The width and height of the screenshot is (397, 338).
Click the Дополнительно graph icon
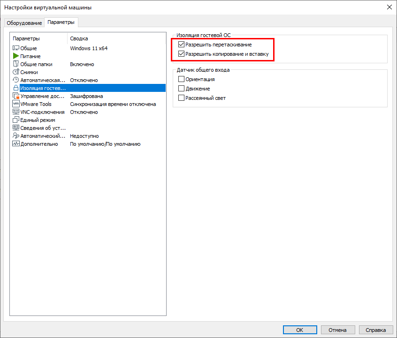point(15,144)
